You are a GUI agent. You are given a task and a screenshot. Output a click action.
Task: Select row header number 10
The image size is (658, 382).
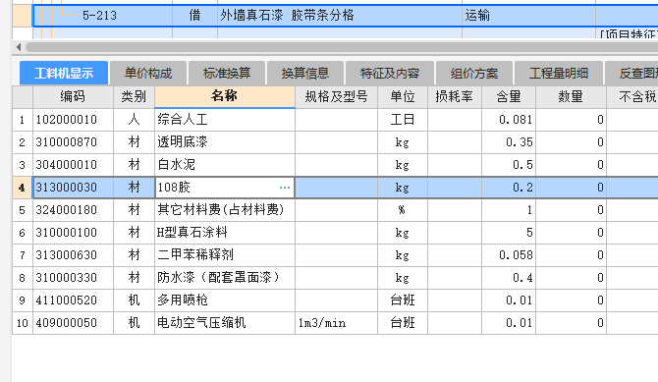[x=23, y=323]
